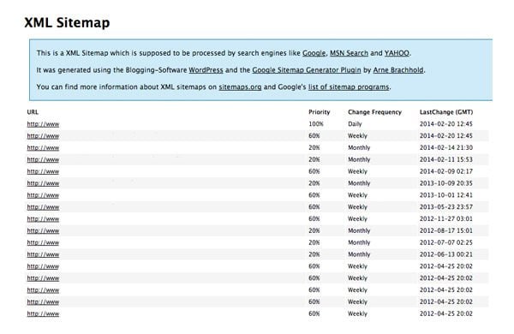Open the URL last changed 2012-06-13 00:21

[x=43, y=254]
